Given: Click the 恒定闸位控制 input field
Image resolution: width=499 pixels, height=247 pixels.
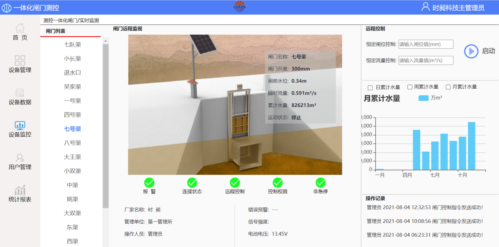Looking at the screenshot, I should (426, 44).
